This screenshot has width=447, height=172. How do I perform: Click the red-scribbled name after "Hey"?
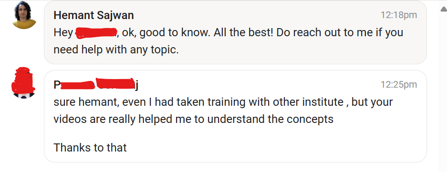point(96,33)
